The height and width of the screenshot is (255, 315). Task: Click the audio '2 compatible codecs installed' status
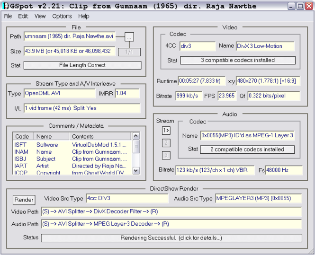pos(247,149)
